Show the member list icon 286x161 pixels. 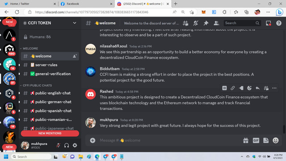pos(216,23)
